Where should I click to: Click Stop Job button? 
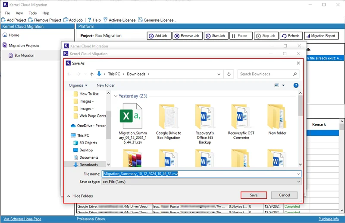(266, 36)
